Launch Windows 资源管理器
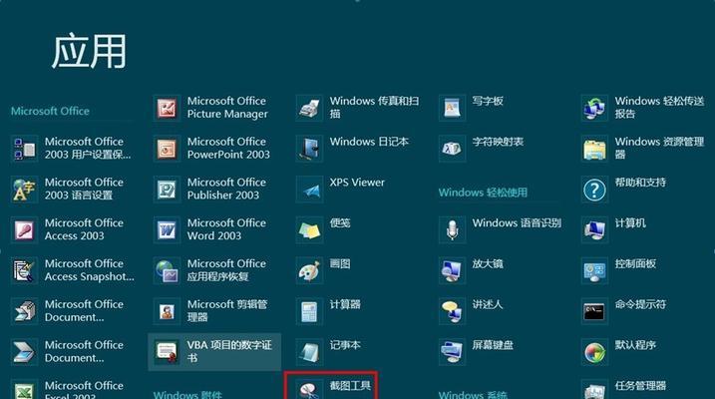Image resolution: width=715 pixels, height=399 pixels. (x=643, y=149)
